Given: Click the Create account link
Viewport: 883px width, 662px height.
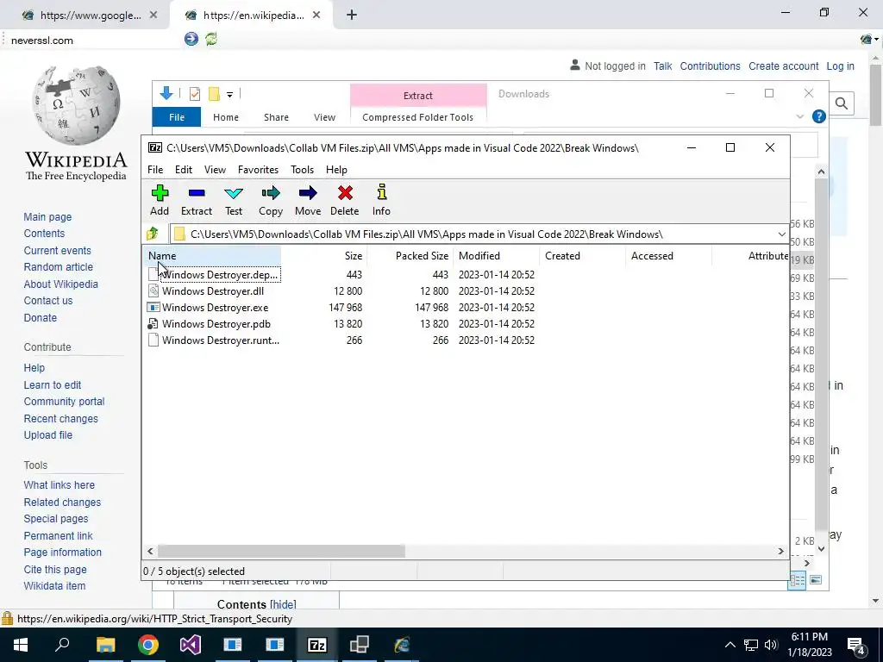Looking at the screenshot, I should point(783,66).
